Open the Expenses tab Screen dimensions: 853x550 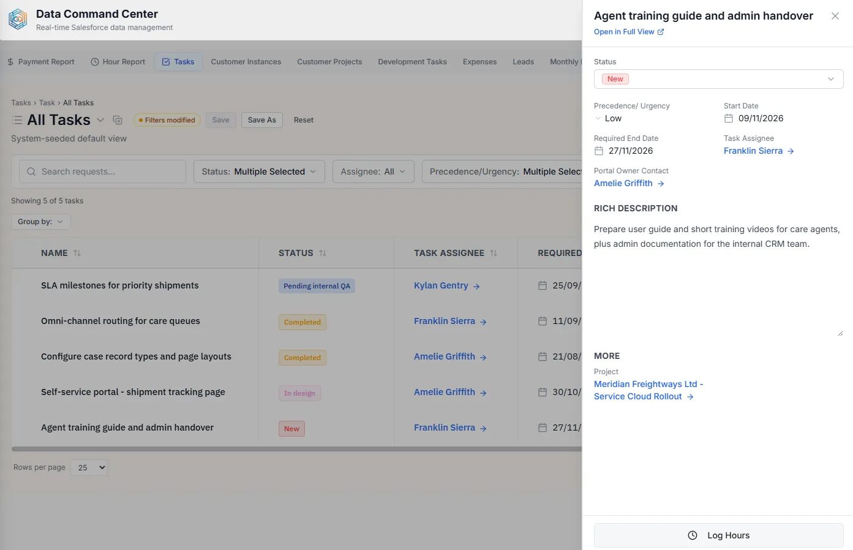[479, 62]
